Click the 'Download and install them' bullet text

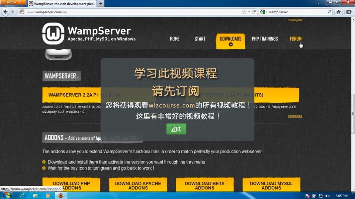pyautogui.click(x=126, y=162)
